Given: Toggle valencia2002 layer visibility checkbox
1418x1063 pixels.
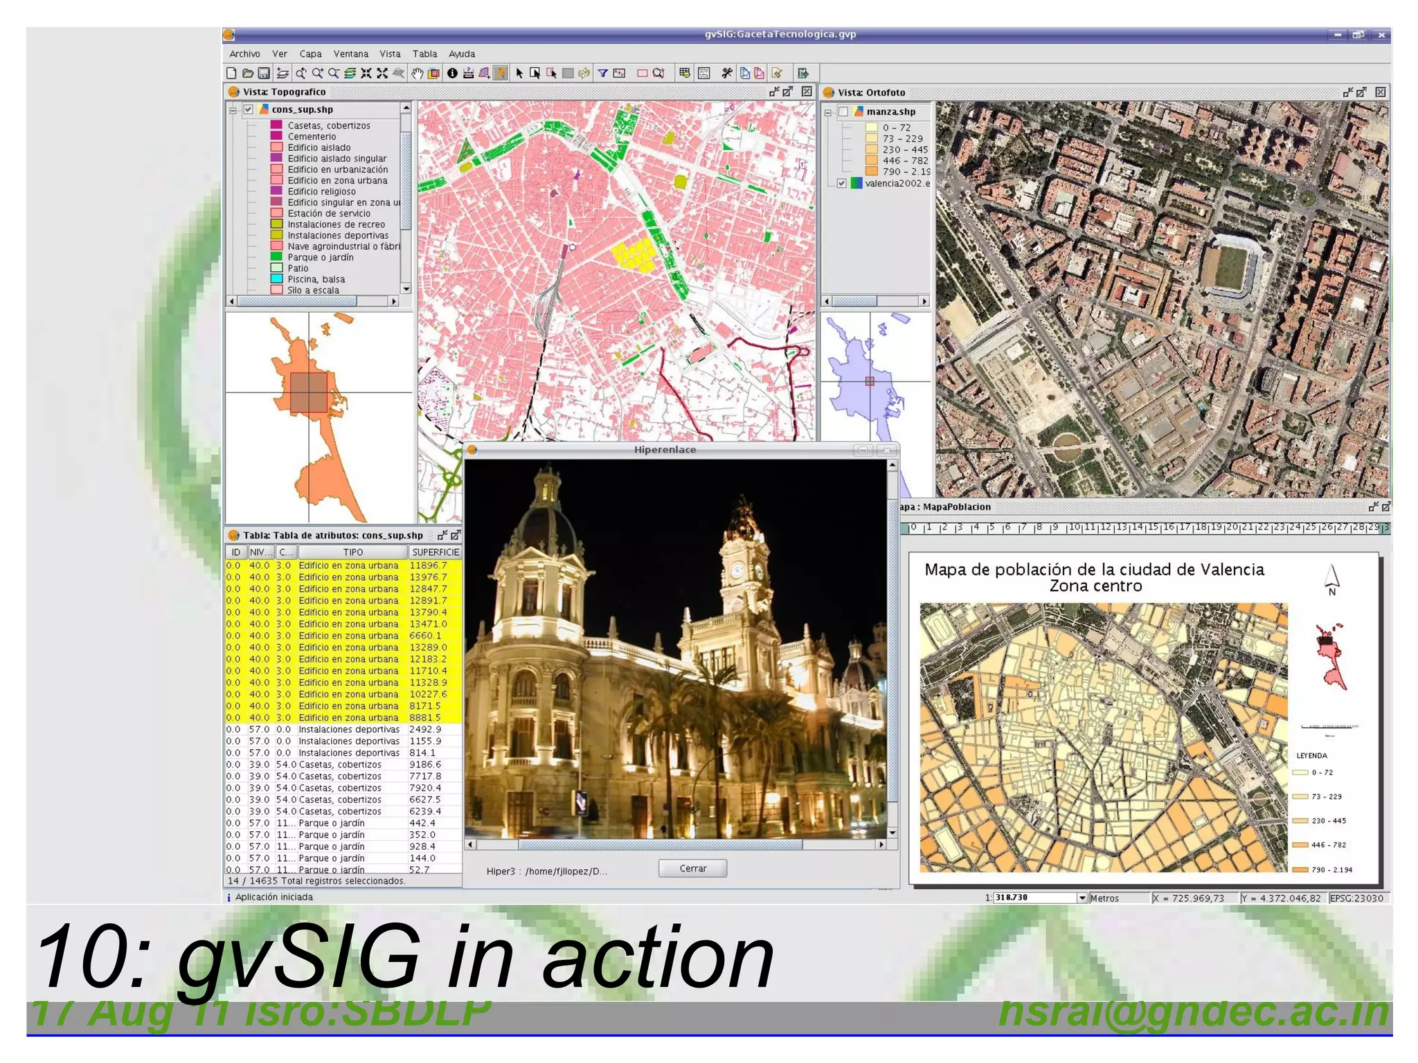Looking at the screenshot, I should tap(842, 183).
